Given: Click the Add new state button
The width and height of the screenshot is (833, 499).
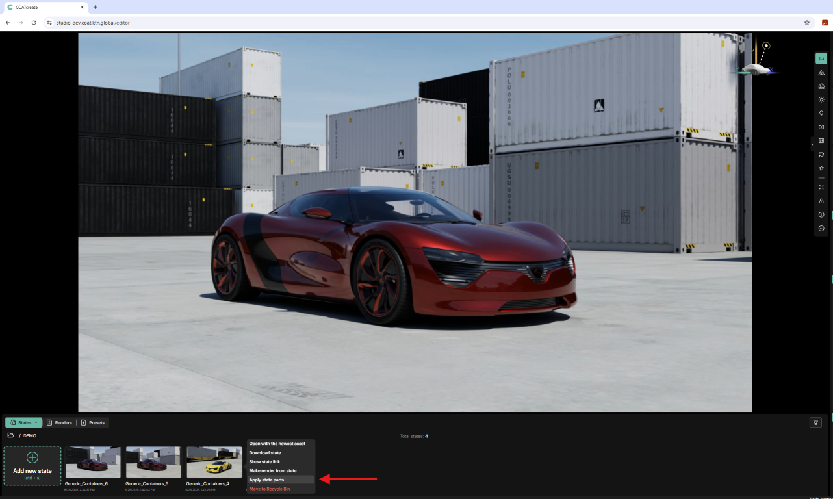Looking at the screenshot, I should coord(32,465).
